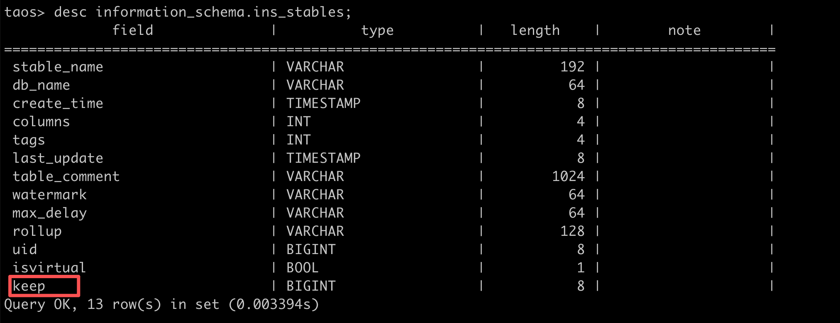Screen dimensions: 840x323
Task: Click the isvirtual field name
Action: (x=49, y=268)
